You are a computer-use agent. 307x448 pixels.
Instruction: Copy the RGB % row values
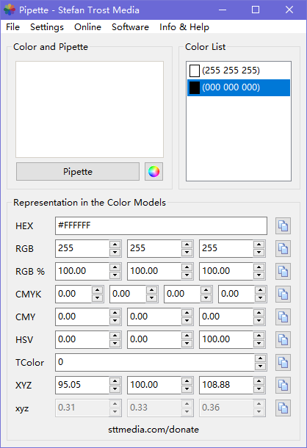pos(283,271)
